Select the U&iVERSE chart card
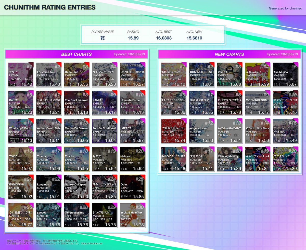 point(132,74)
